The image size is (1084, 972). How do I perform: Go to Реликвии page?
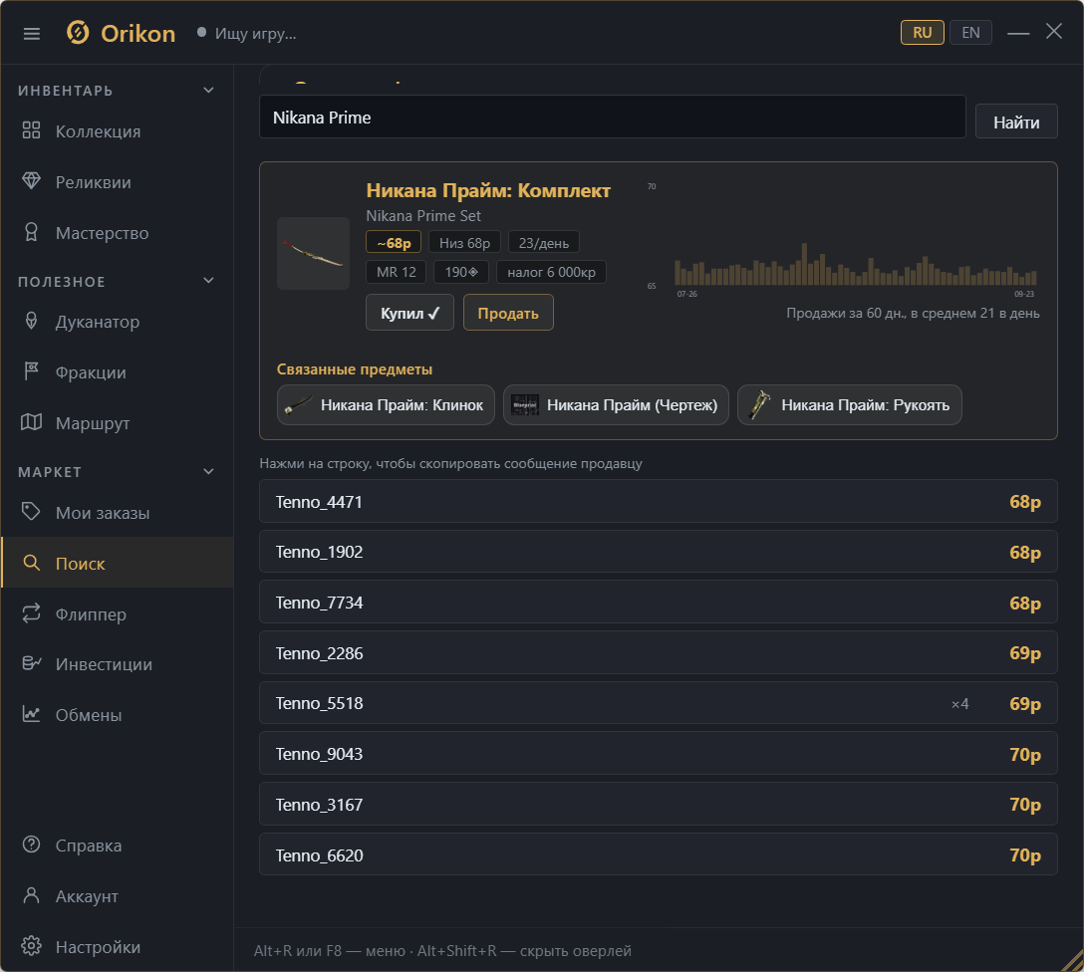point(118,182)
